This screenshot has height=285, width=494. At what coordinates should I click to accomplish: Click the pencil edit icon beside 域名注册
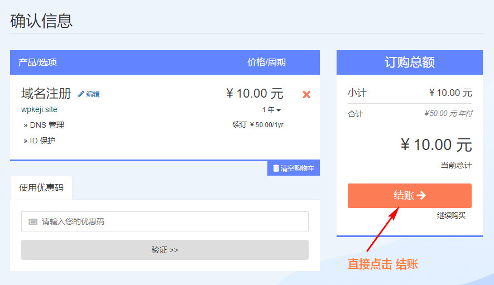click(80, 94)
